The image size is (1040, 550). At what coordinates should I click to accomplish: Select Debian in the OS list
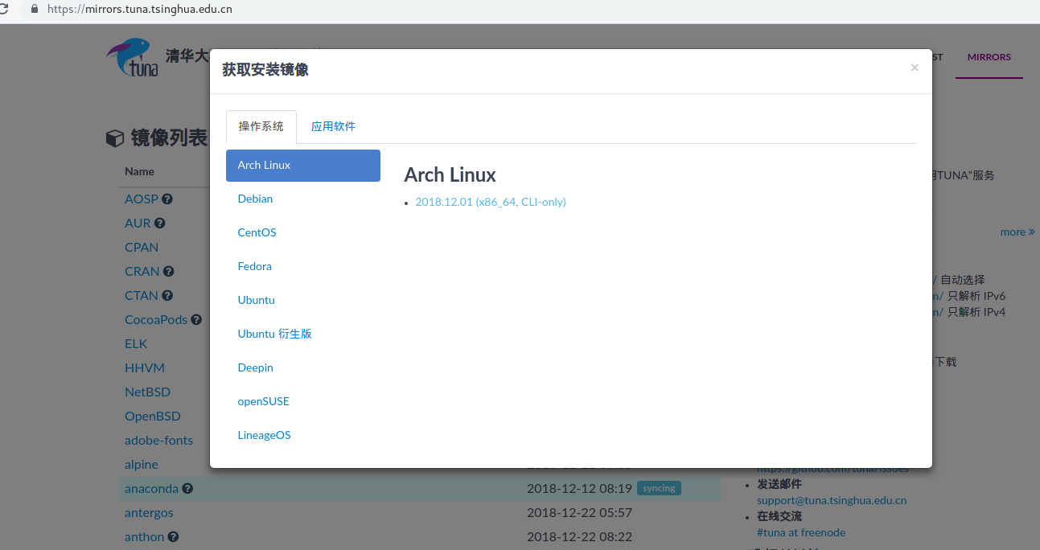click(x=303, y=199)
